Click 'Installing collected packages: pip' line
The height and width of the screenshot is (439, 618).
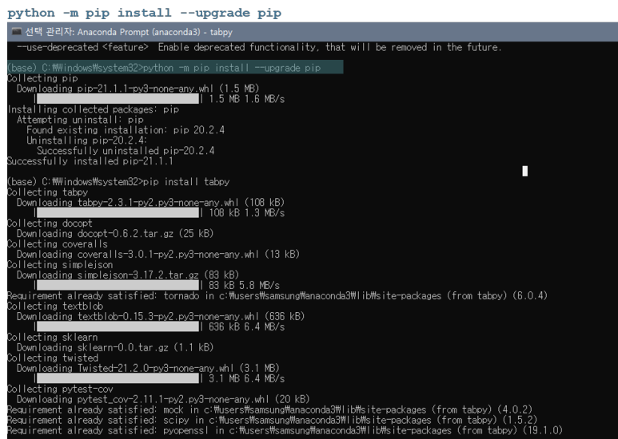pos(93,109)
